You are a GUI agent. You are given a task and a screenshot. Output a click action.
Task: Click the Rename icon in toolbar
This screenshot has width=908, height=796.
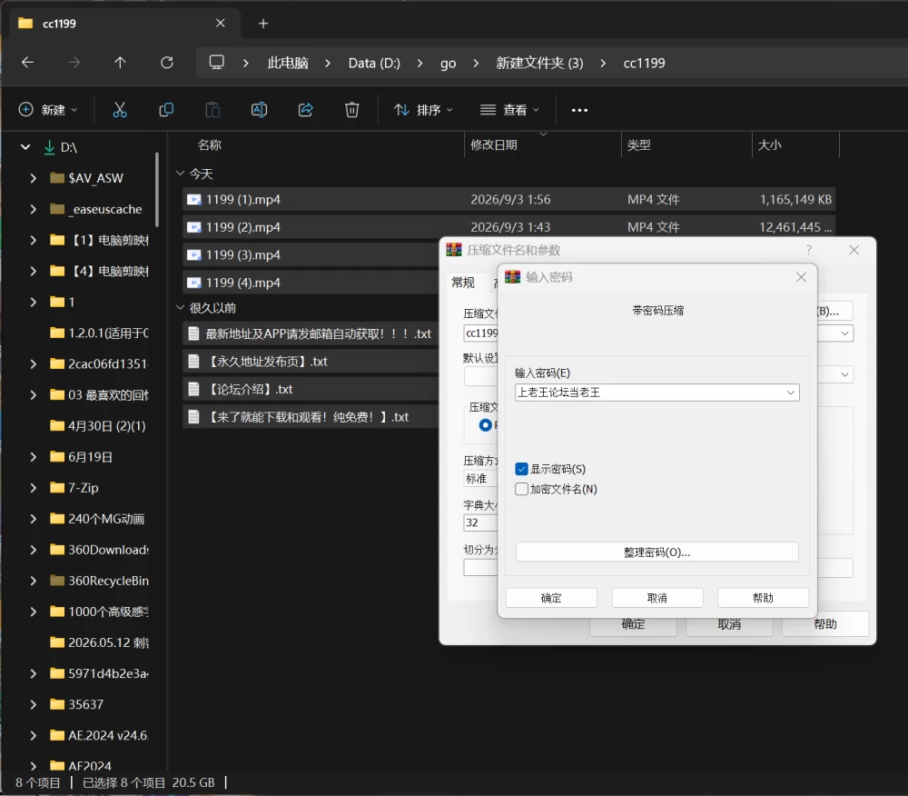click(259, 109)
